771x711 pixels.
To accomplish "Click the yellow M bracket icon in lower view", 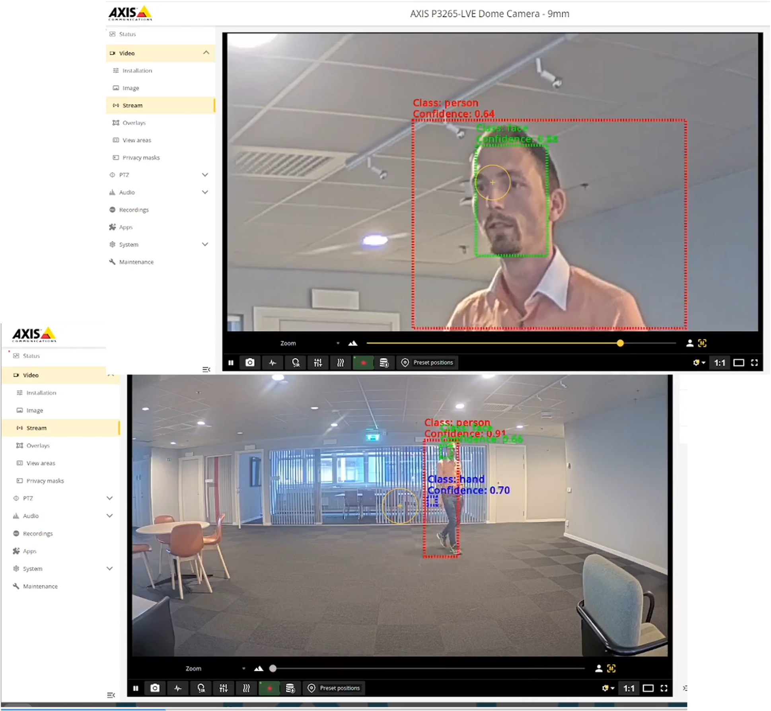I will coord(611,669).
